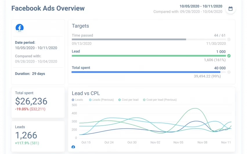Click the Facebook Ads Overview title
This screenshot has width=247, height=154.
(x=48, y=8)
